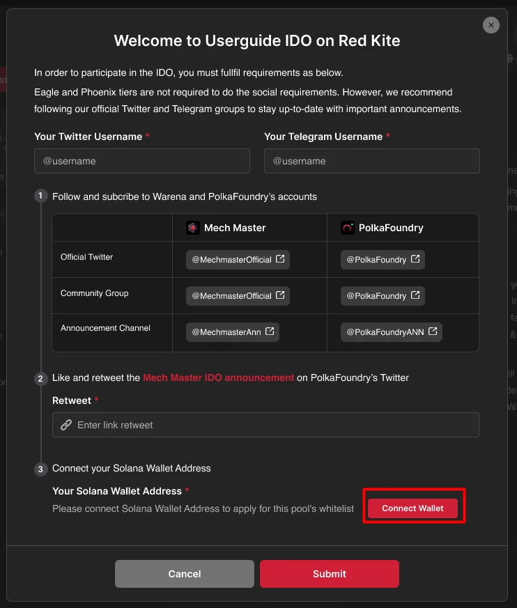Click external-link icon in Official Twitter Mech Master cell
The width and height of the screenshot is (517, 608).
point(280,258)
